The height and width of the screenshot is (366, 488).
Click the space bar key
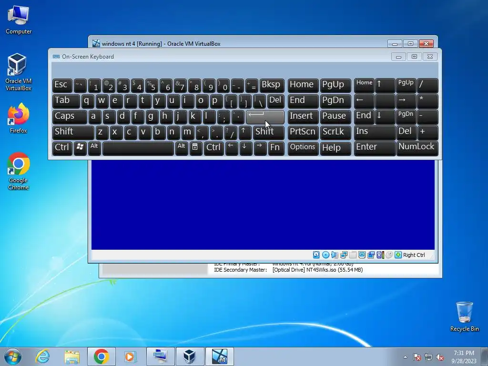pyautogui.click(x=138, y=148)
